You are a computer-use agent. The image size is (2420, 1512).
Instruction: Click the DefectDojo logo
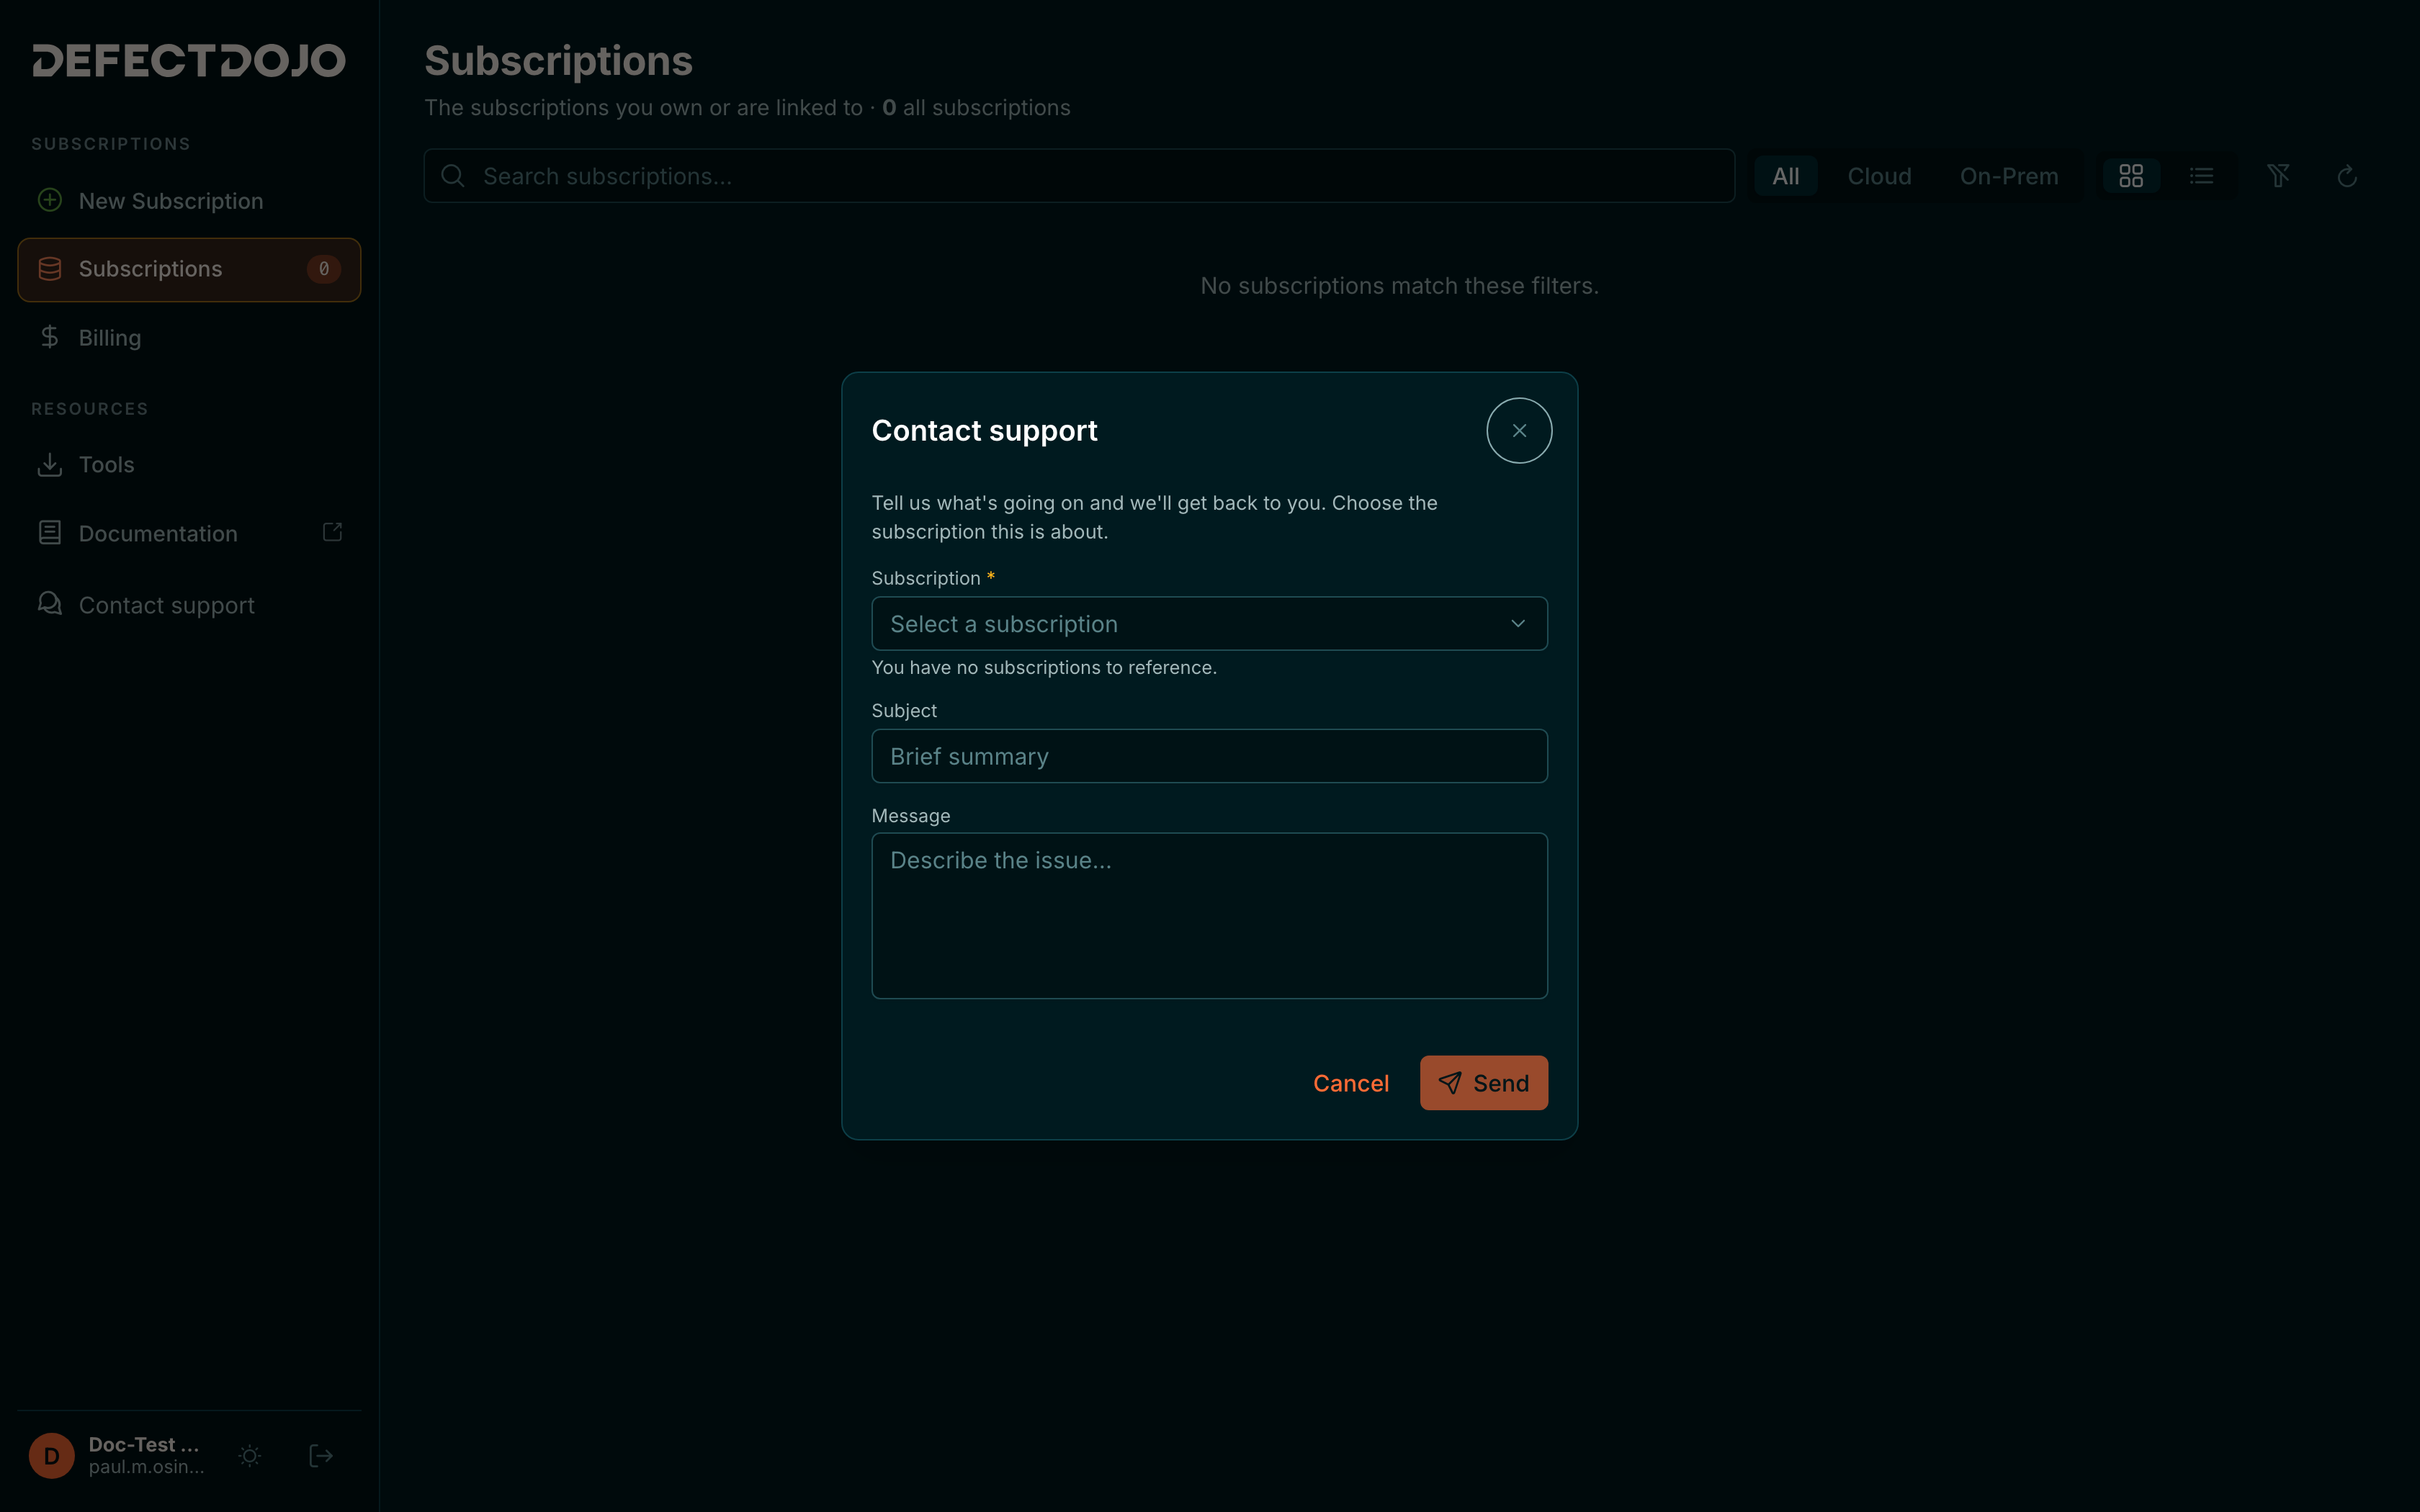click(x=189, y=60)
